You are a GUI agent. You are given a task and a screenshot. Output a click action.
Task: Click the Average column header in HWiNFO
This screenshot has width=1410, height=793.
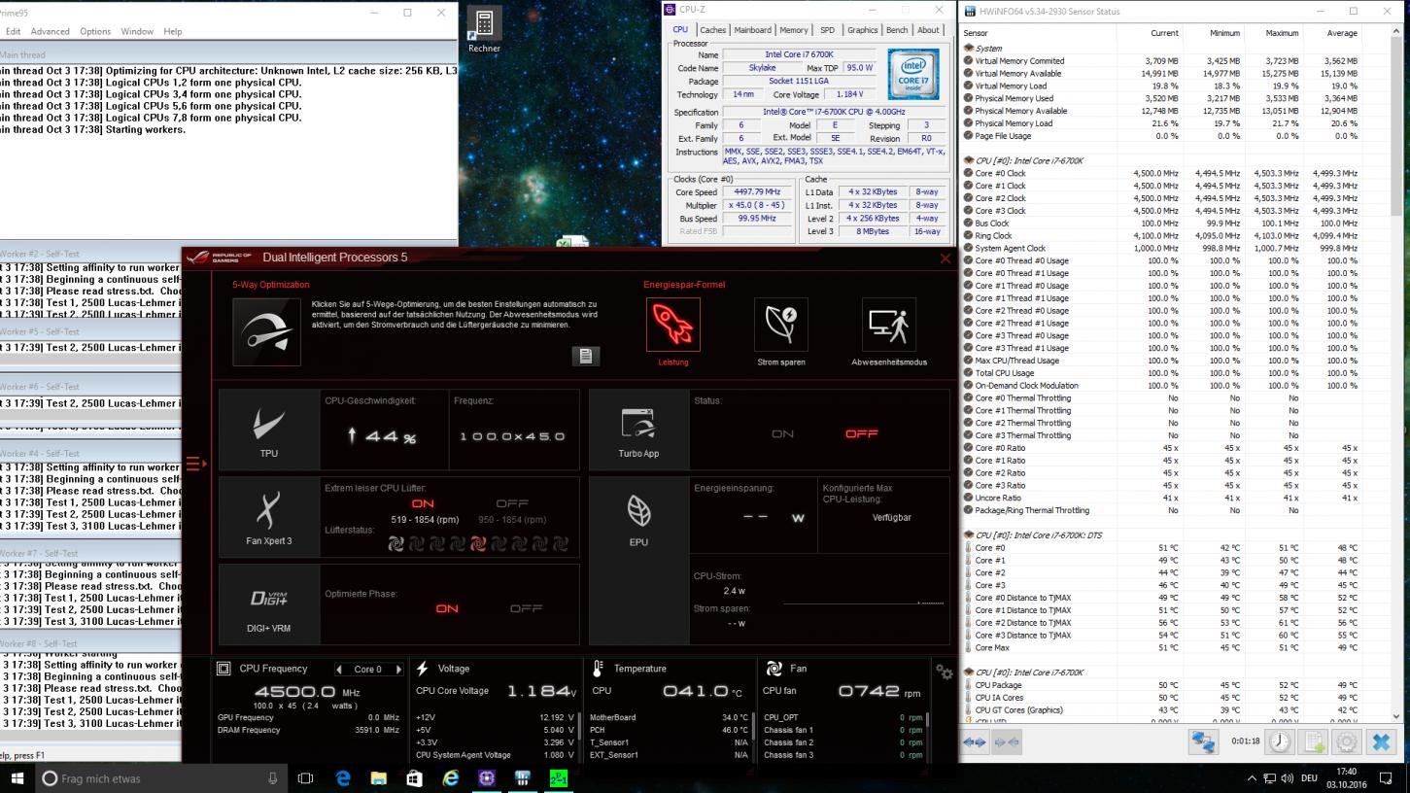pyautogui.click(x=1331, y=33)
